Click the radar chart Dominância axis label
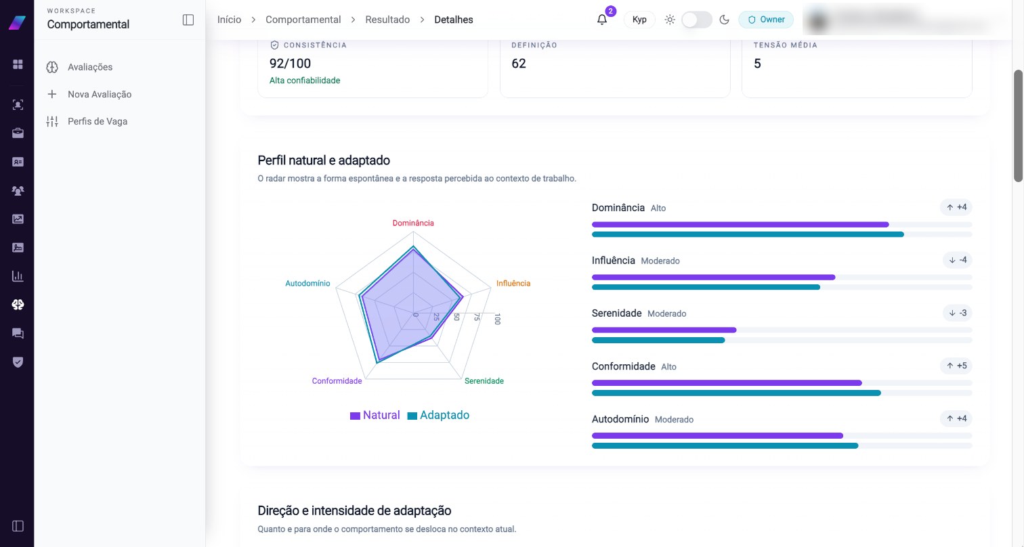The height and width of the screenshot is (547, 1024). [x=413, y=223]
